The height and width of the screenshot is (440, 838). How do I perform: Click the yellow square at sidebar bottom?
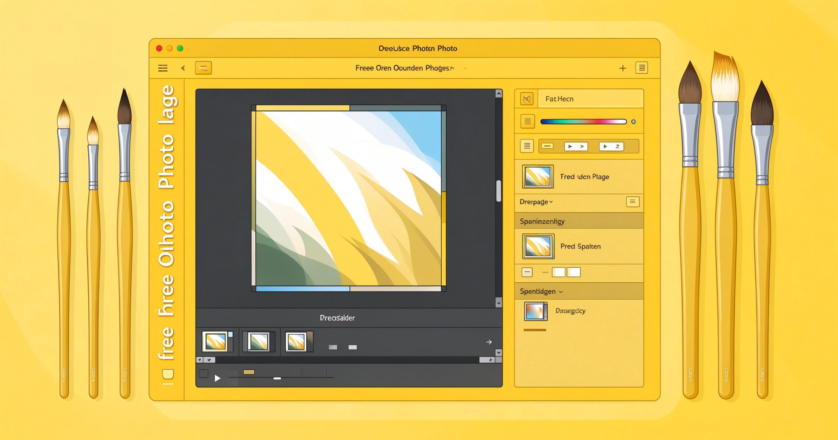(168, 374)
